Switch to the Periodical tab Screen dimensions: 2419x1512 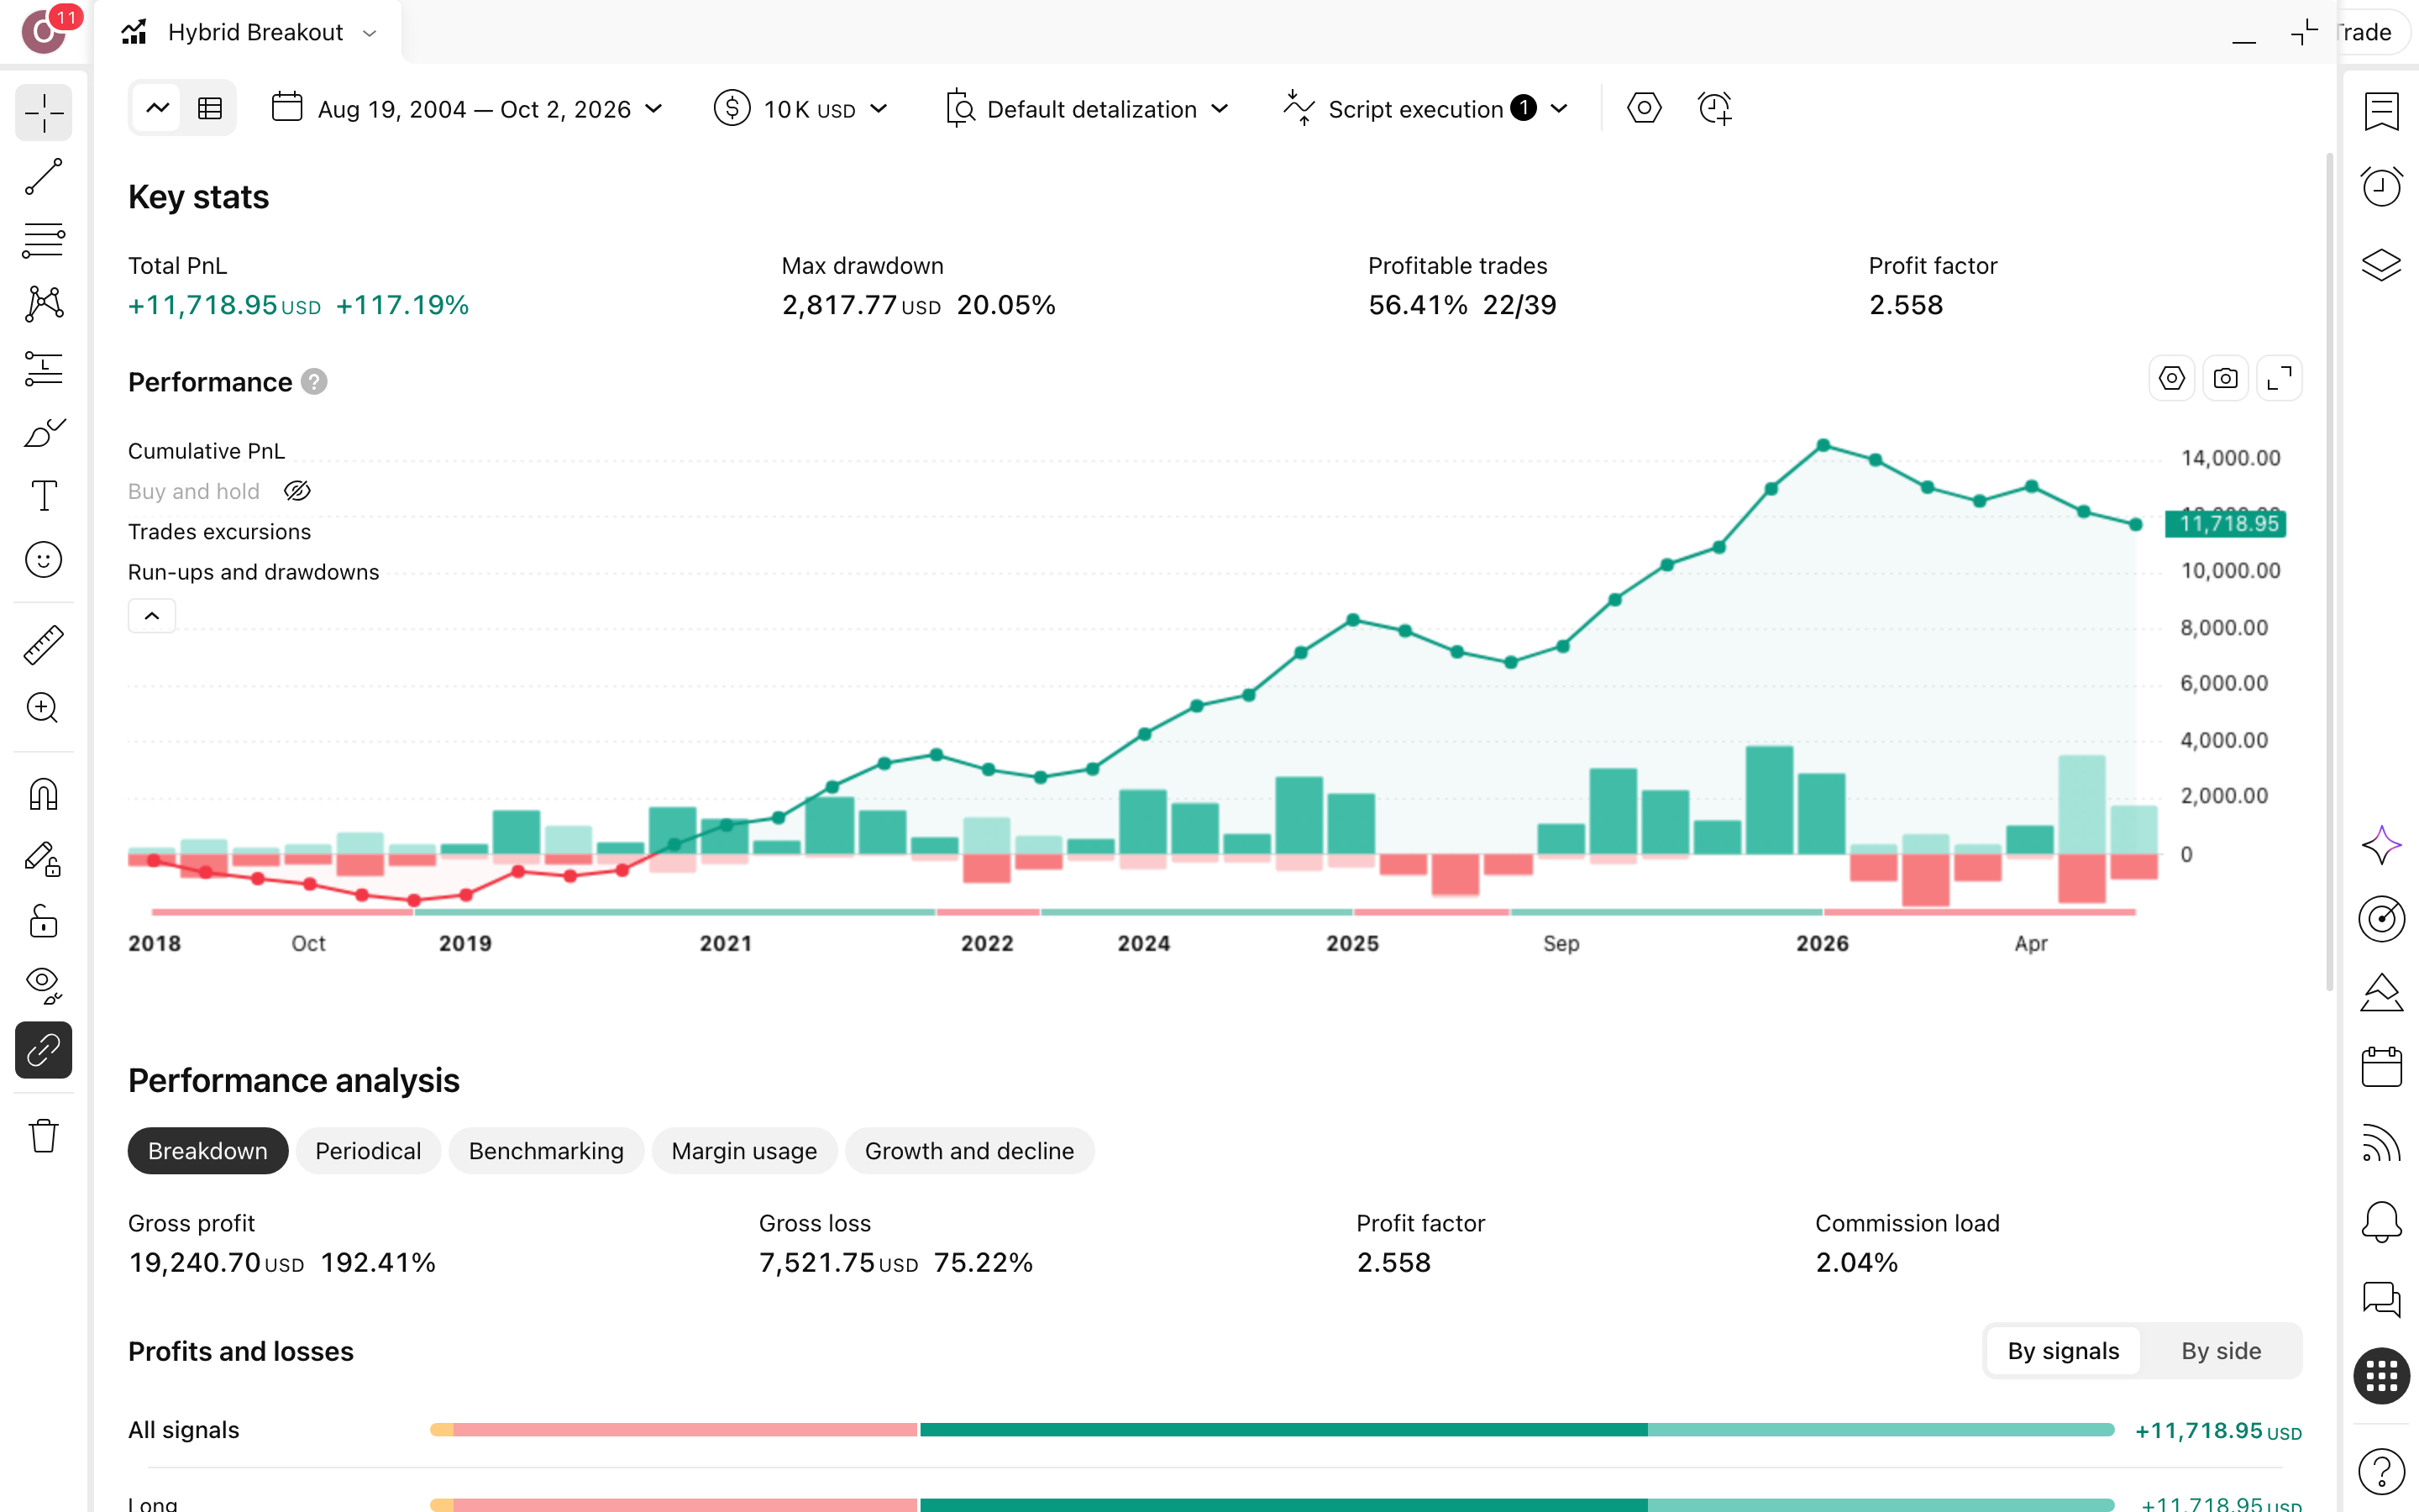point(368,1151)
